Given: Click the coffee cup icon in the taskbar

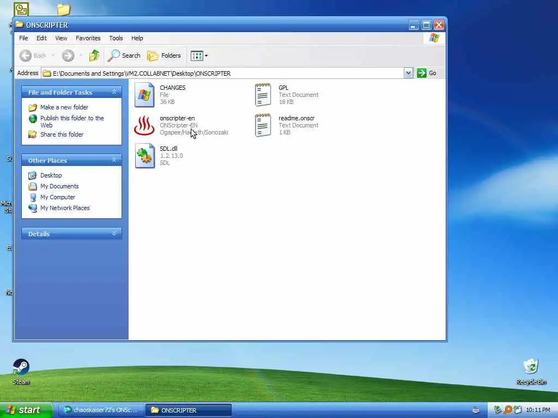Looking at the screenshot, I should click(476, 410).
